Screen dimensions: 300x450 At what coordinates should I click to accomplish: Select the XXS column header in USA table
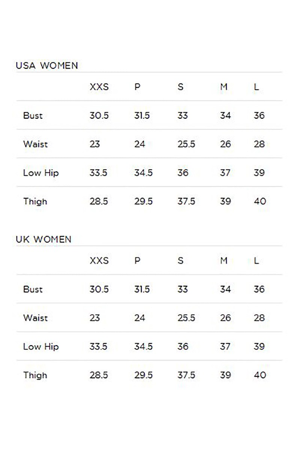click(99, 87)
